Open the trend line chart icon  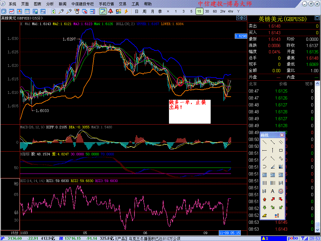tap(12, 11)
